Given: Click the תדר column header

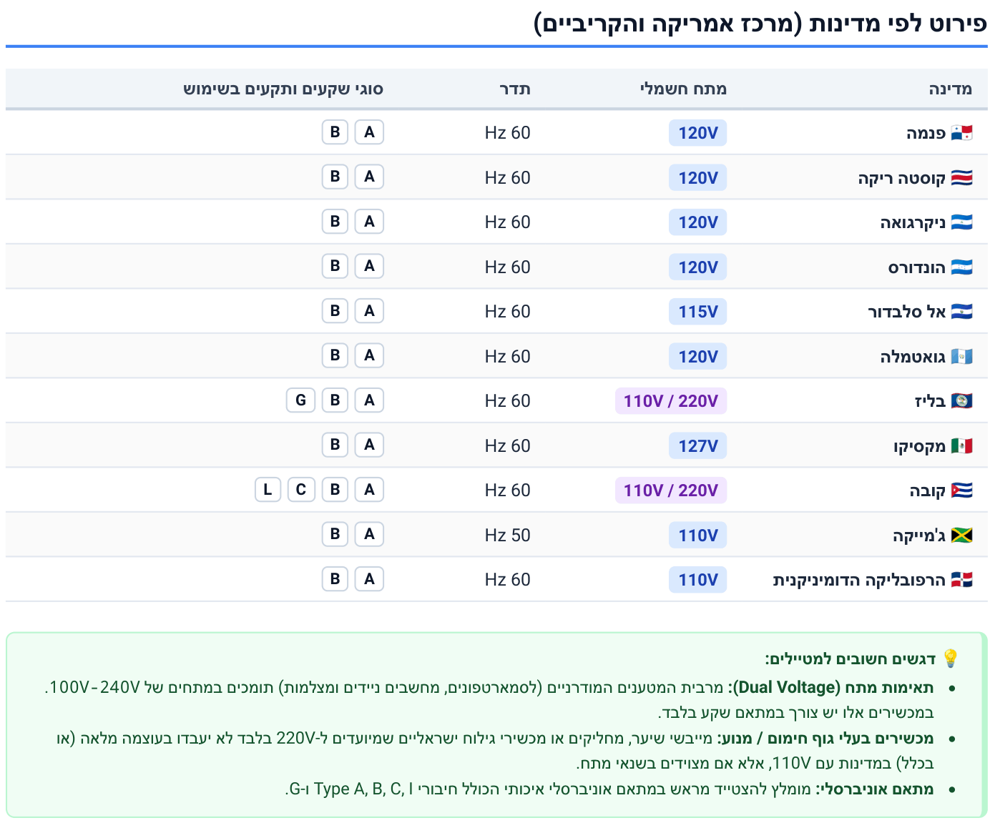Looking at the screenshot, I should tap(515, 89).
